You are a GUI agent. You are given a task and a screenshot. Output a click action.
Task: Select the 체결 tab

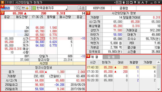[x=95, y=57]
